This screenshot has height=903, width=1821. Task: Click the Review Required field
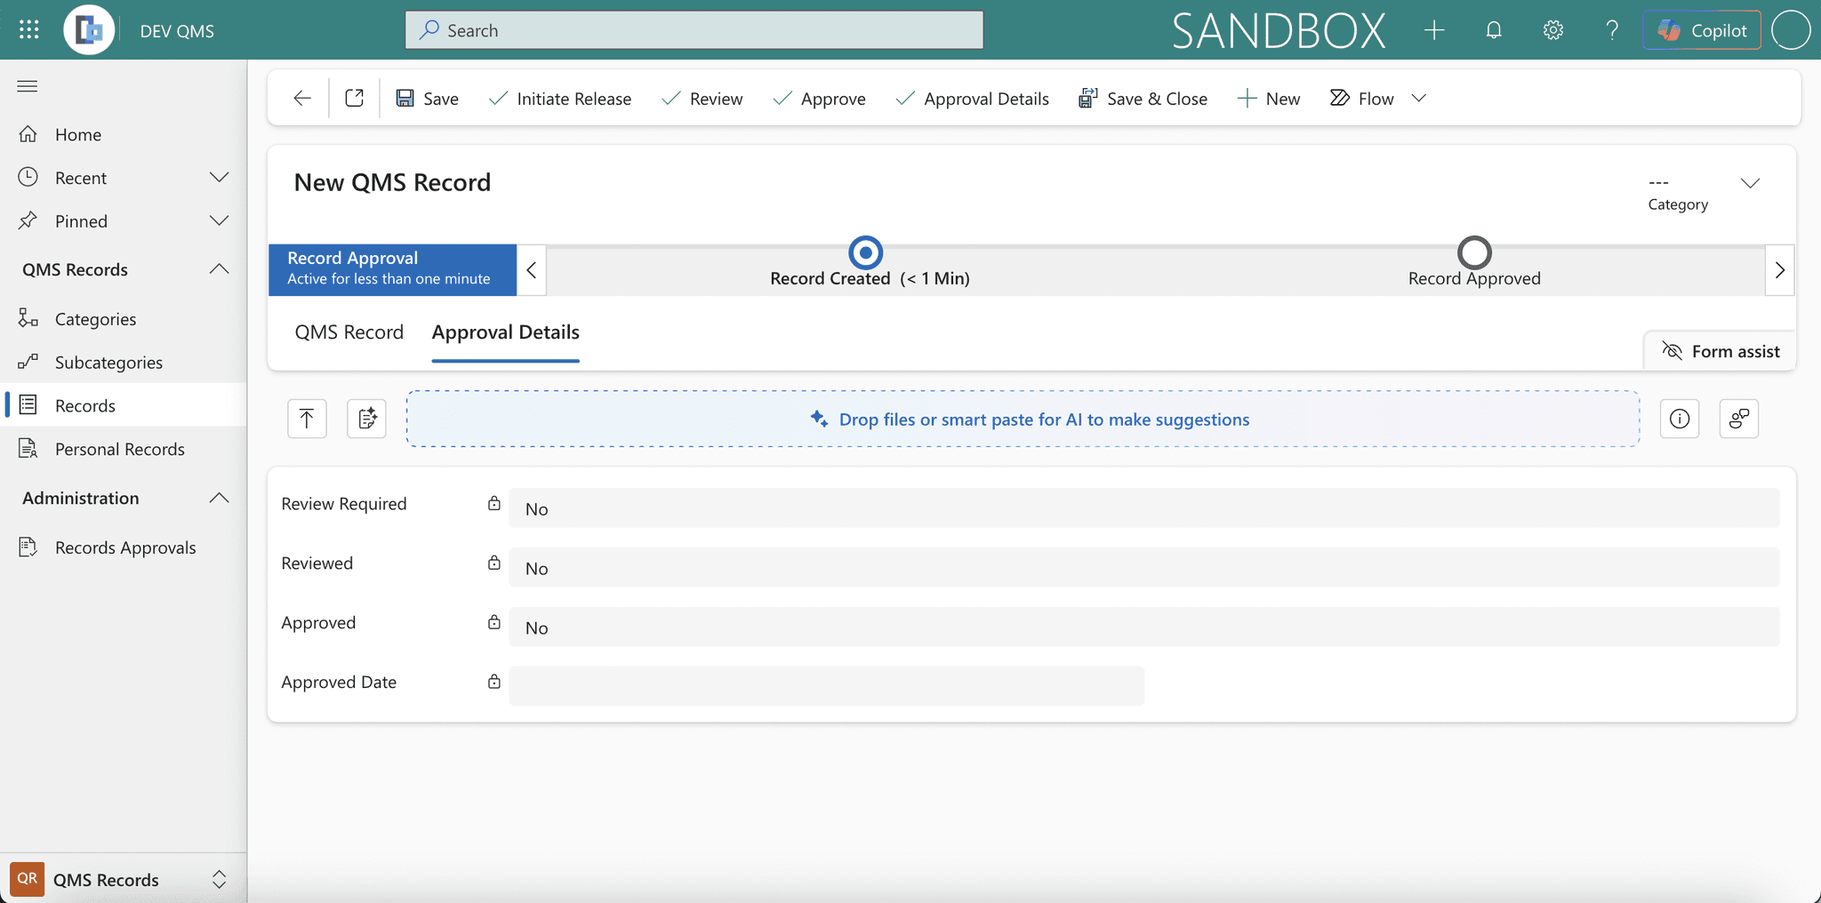pos(1144,508)
